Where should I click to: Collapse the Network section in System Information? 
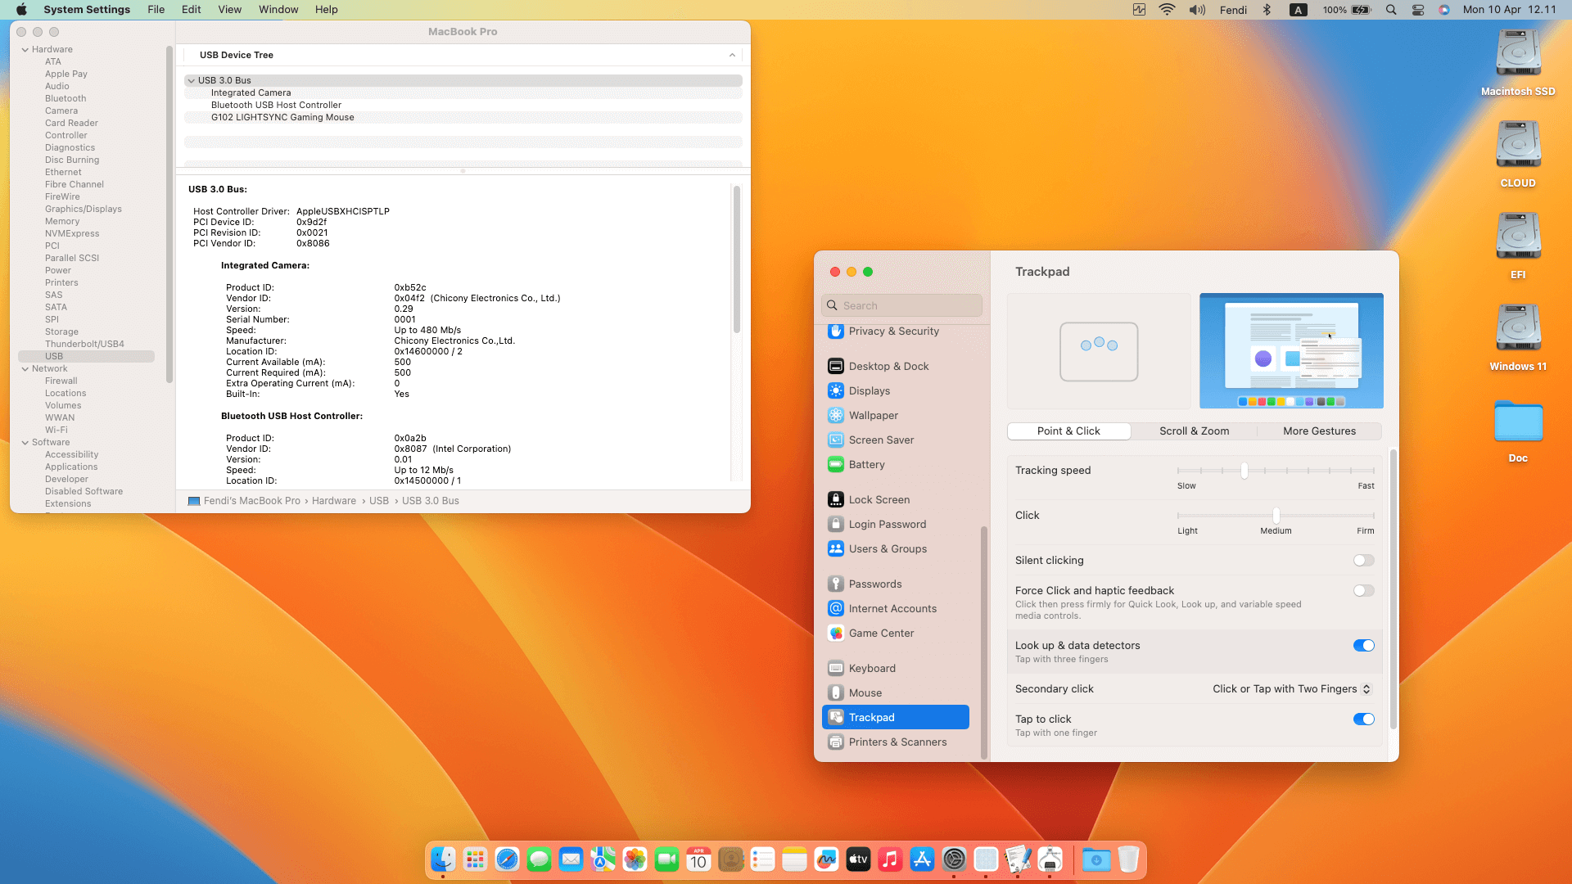click(x=25, y=369)
